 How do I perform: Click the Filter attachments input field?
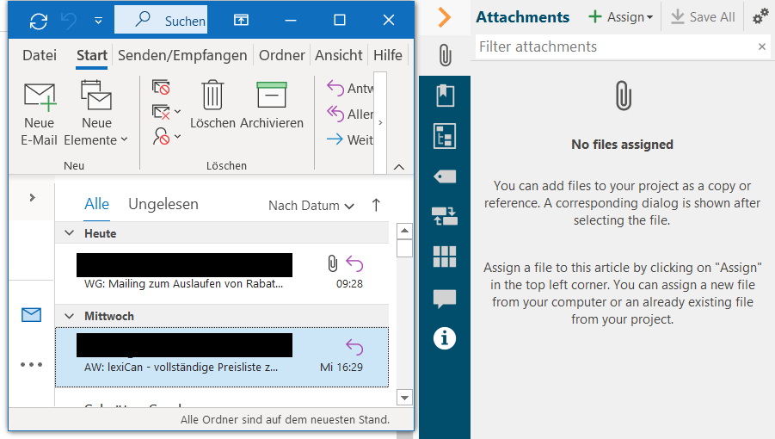point(615,46)
